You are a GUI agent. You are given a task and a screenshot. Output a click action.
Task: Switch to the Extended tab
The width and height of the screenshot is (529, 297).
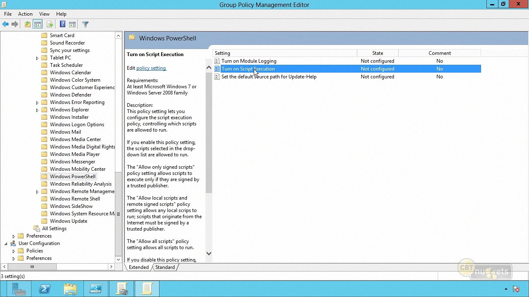pos(138,267)
